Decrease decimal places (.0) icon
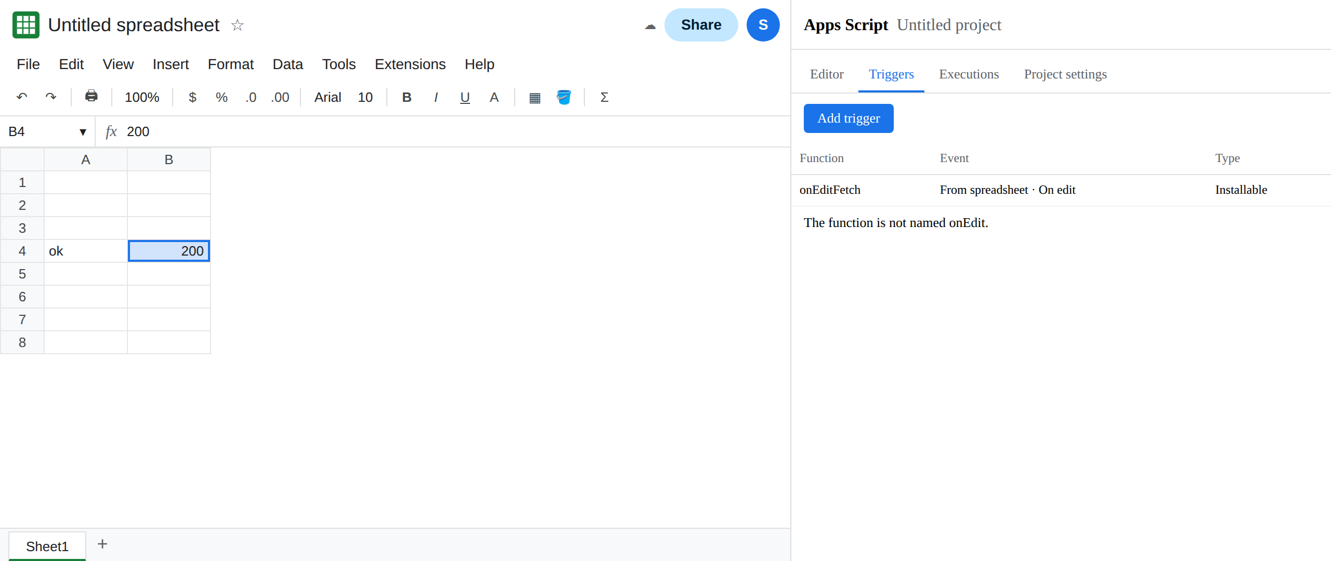 point(251,97)
